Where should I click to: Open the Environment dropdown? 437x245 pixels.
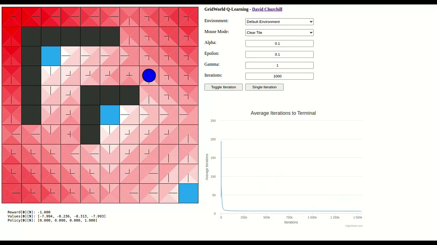tap(279, 22)
